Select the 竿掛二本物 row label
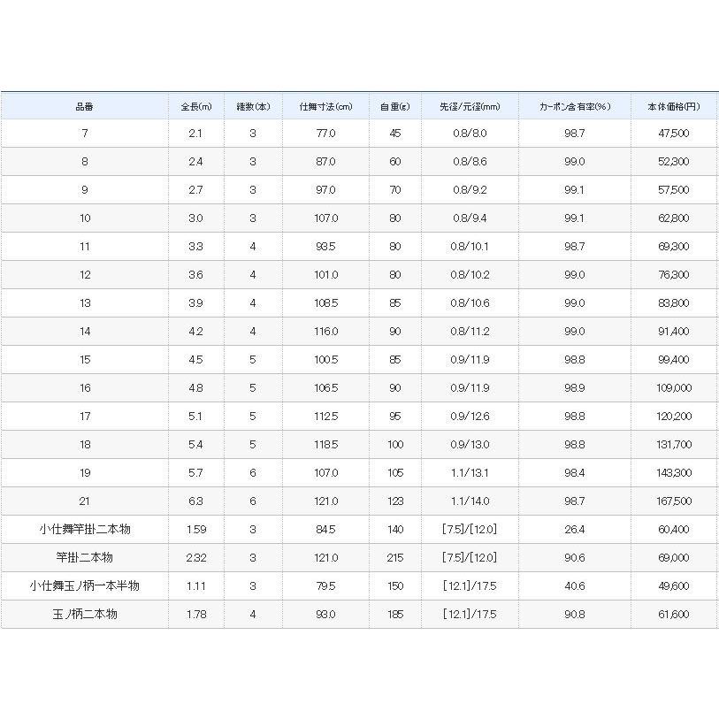 (84, 558)
